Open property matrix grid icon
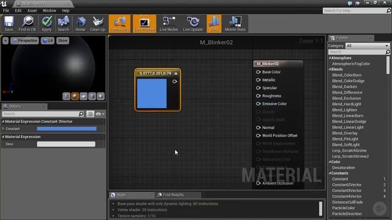Image resolution: width=392 pixels, height=220 pixels. (90, 114)
